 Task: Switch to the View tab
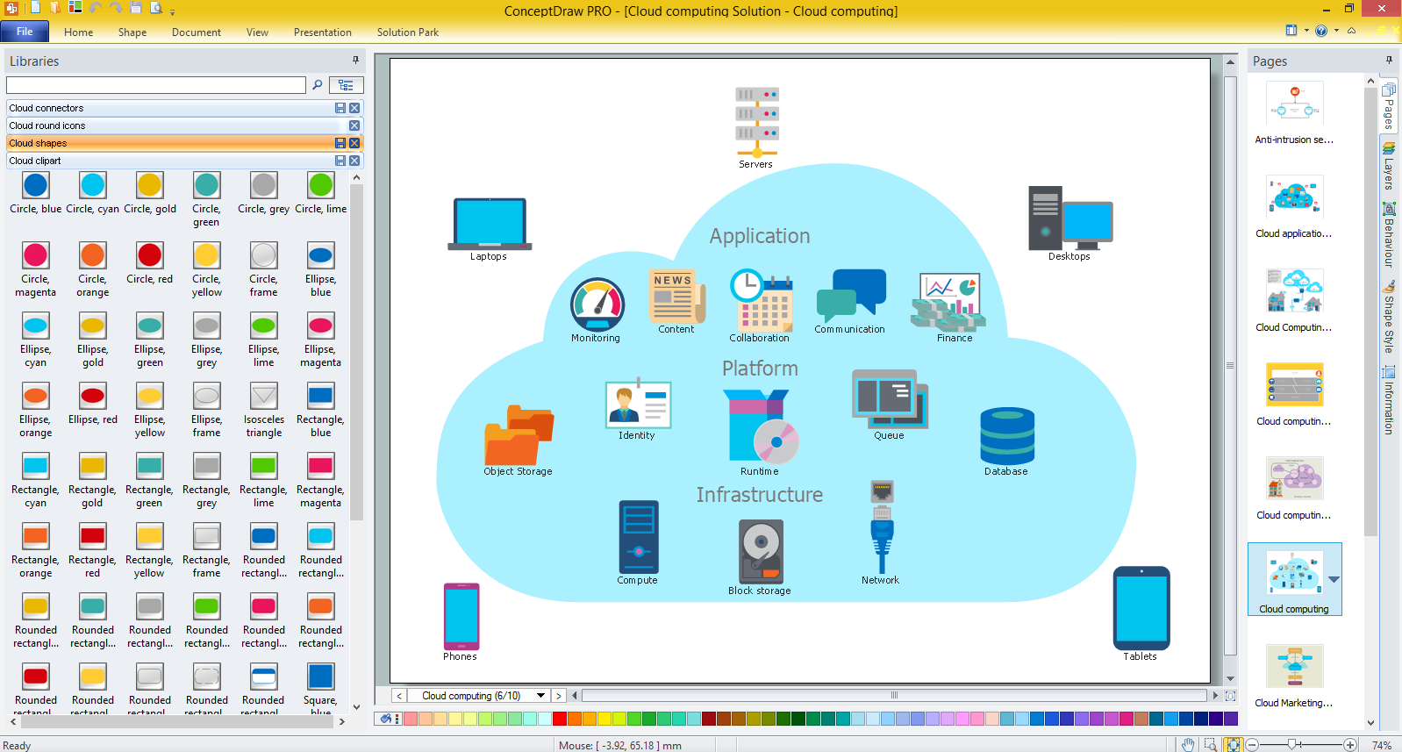click(257, 32)
